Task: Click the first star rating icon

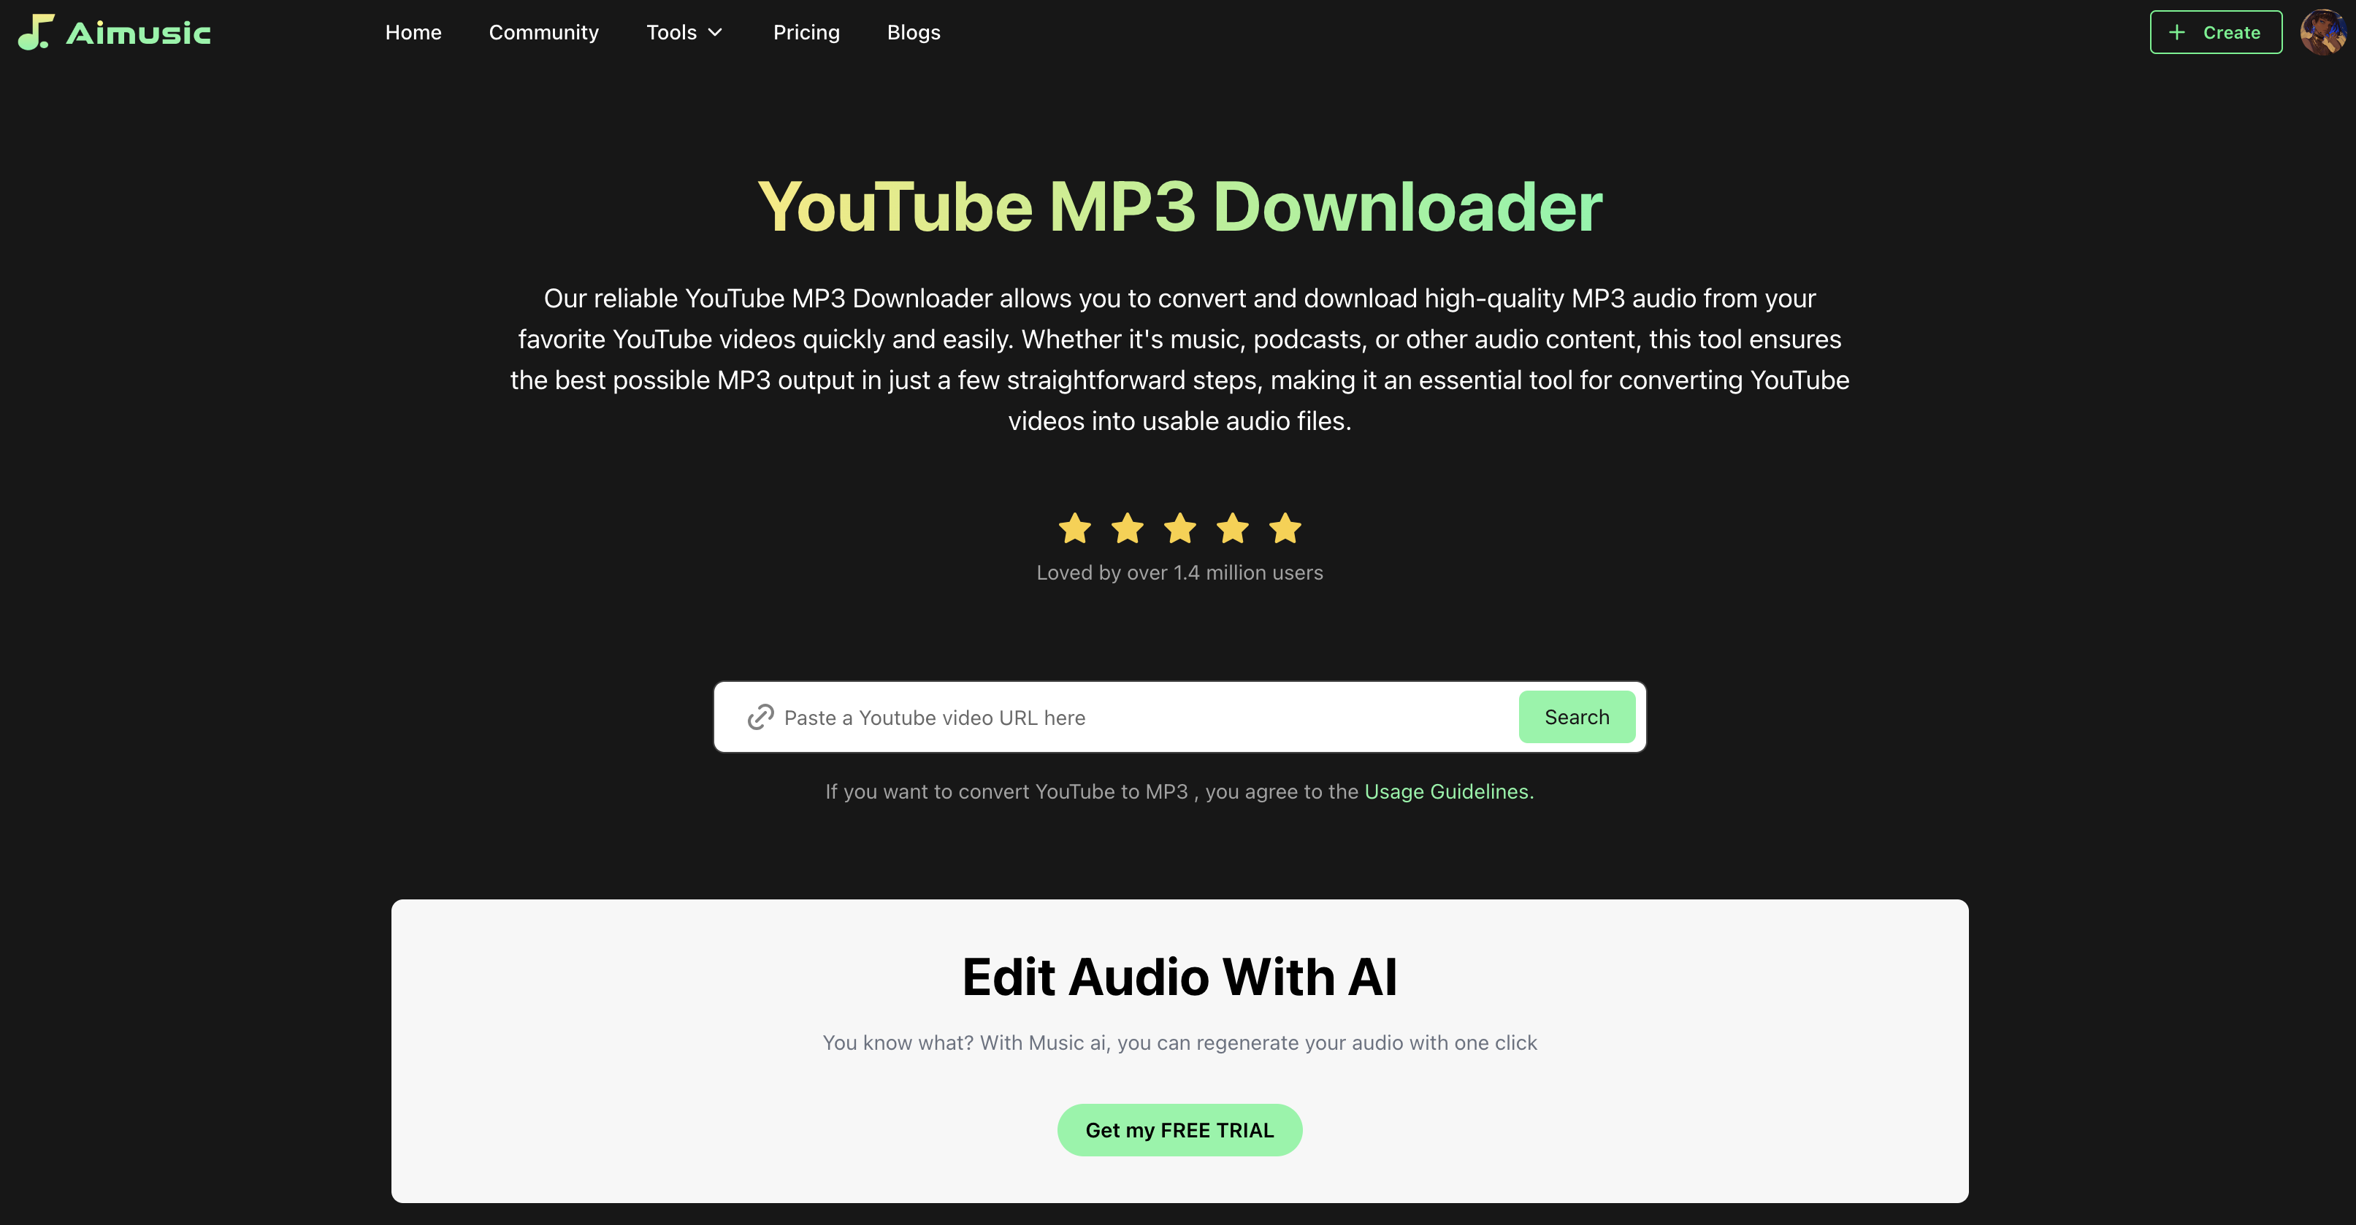Action: (1074, 527)
